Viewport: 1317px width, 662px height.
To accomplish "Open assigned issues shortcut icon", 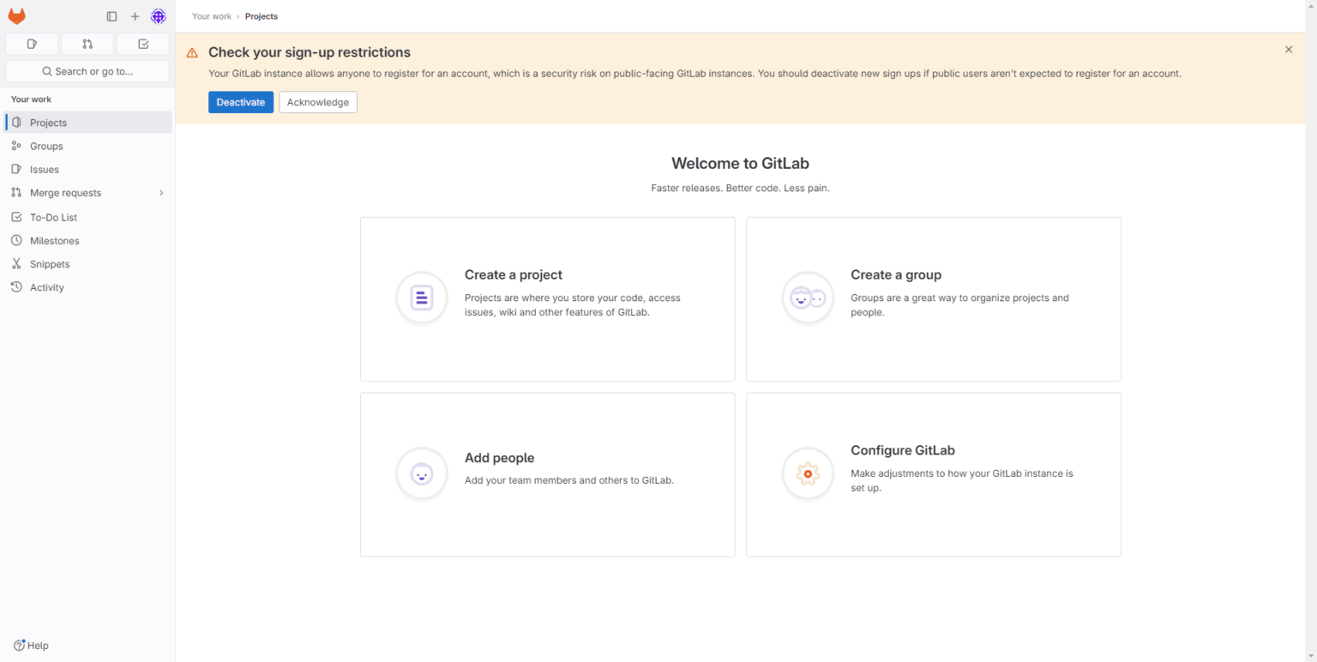I will click(x=32, y=44).
